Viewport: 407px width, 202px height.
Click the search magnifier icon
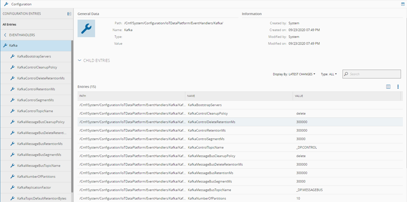click(x=346, y=74)
